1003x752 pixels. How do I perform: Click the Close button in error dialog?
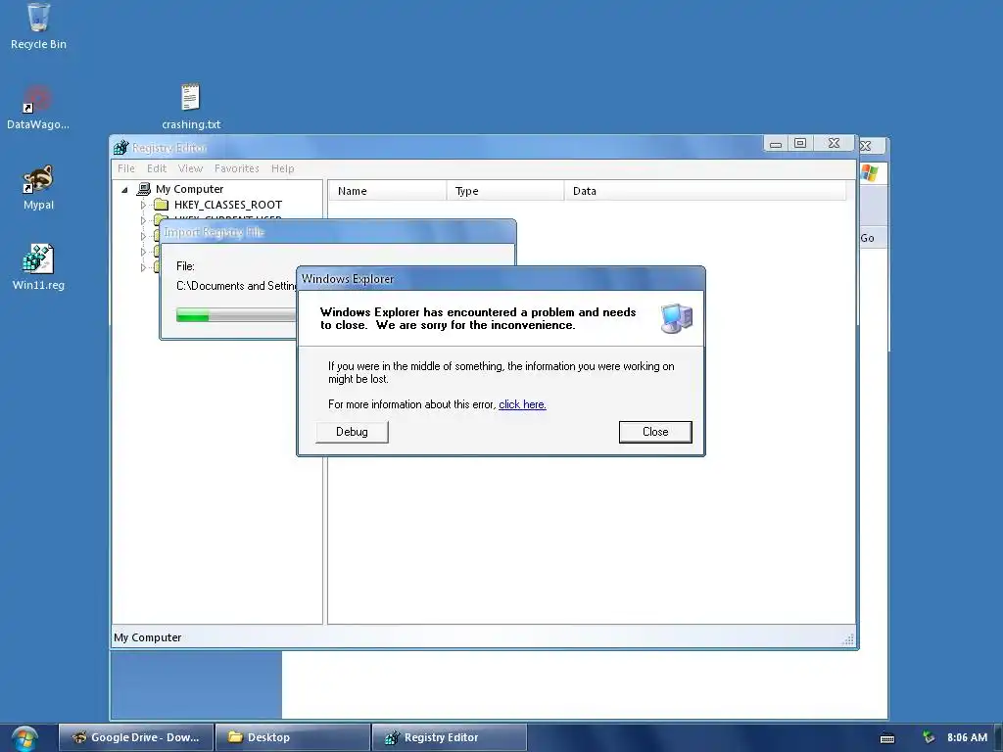pyautogui.click(x=655, y=432)
